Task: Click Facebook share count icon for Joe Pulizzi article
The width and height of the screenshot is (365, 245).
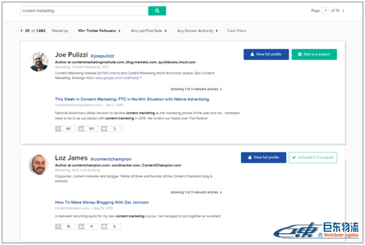Action: pos(58,129)
